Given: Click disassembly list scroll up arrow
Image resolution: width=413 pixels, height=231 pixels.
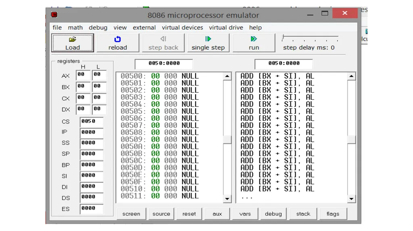Looking at the screenshot, I should (x=351, y=76).
